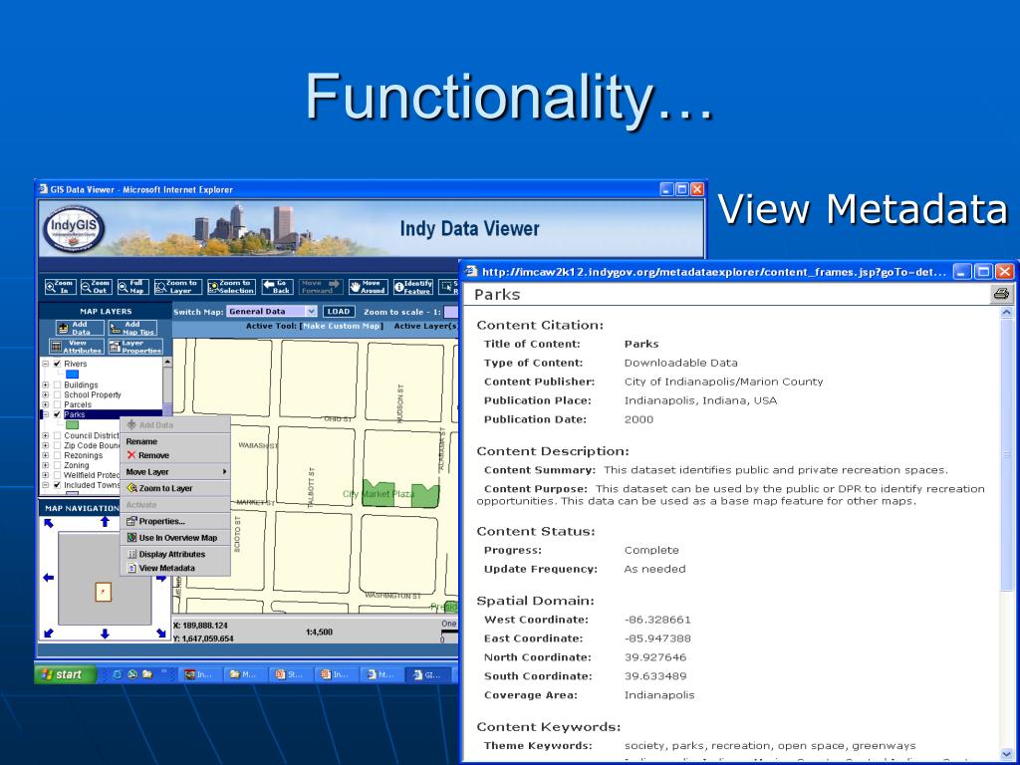The image size is (1020, 765).
Task: Select the Identify Feature tool
Action: tap(413, 287)
